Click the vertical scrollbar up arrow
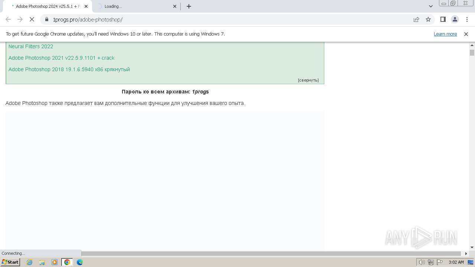475x267 pixels. (x=472, y=45)
